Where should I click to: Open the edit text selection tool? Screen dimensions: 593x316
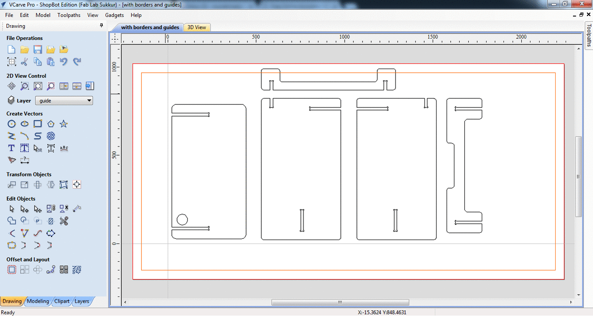point(38,148)
